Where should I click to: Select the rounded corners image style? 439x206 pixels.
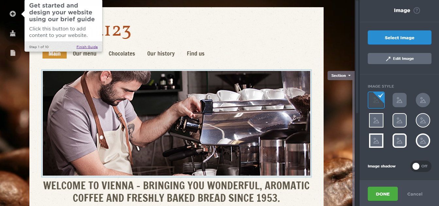[x=399, y=100]
